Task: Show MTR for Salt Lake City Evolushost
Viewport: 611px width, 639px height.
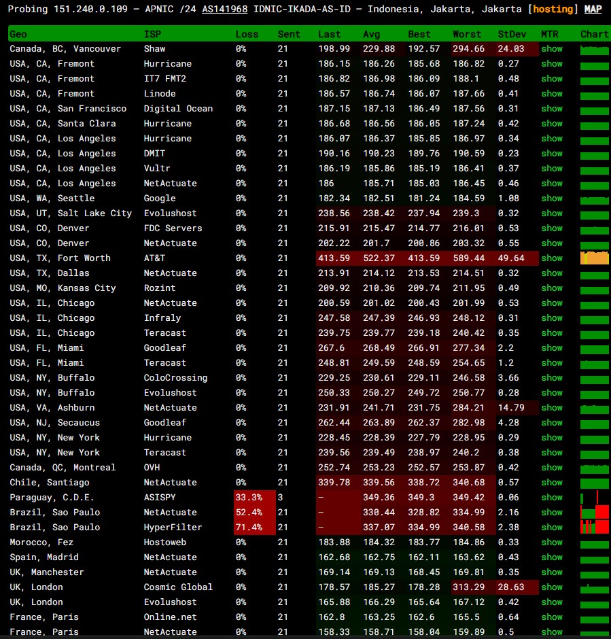Action: [x=551, y=213]
